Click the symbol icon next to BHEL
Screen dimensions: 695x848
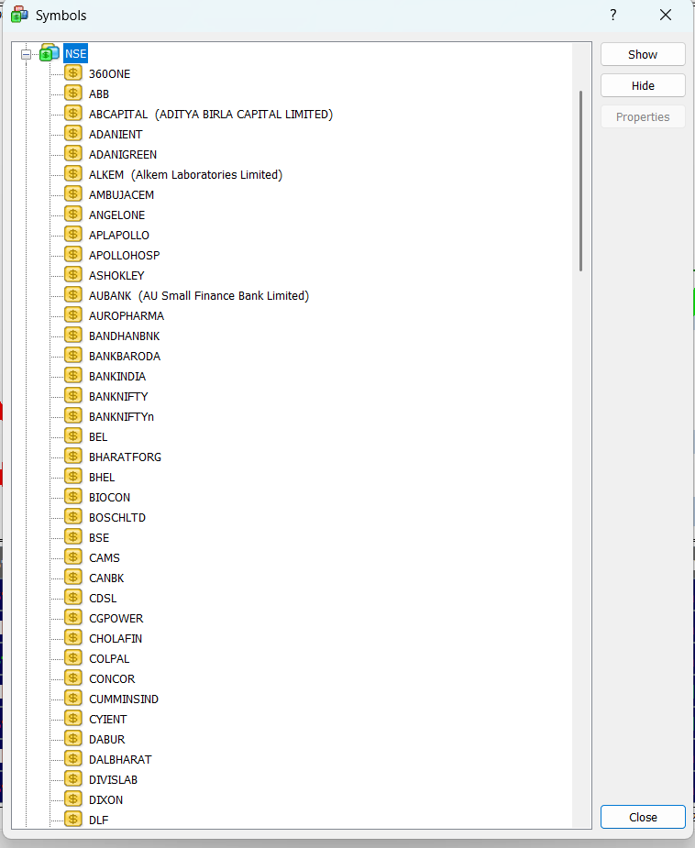(73, 477)
